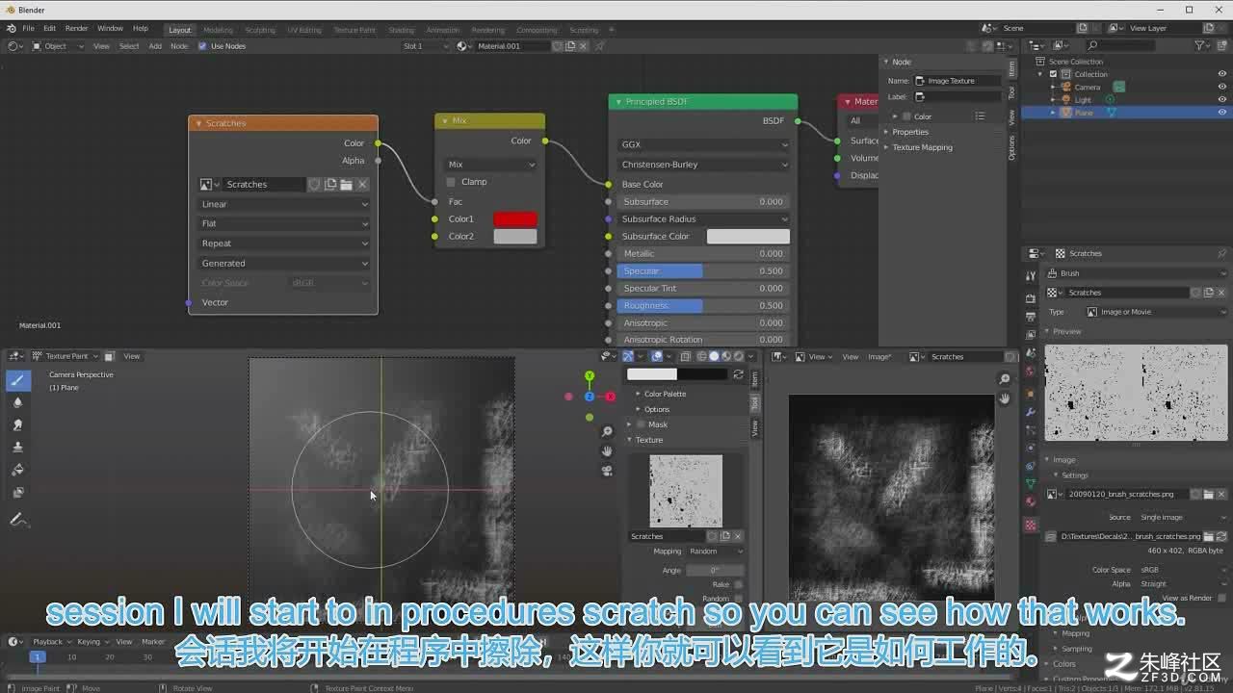Click the image editor pan hand icon
1233x693 pixels.
coord(1005,398)
